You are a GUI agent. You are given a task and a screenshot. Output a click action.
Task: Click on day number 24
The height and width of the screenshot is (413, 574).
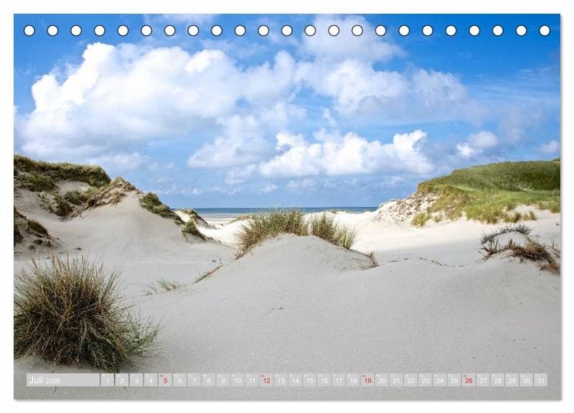point(440,380)
